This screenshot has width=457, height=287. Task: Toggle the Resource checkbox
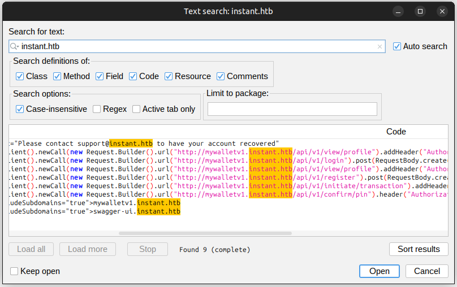coord(169,76)
